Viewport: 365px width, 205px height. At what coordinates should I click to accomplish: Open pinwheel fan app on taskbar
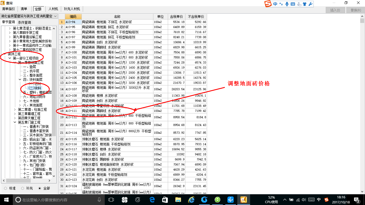pos(125,200)
